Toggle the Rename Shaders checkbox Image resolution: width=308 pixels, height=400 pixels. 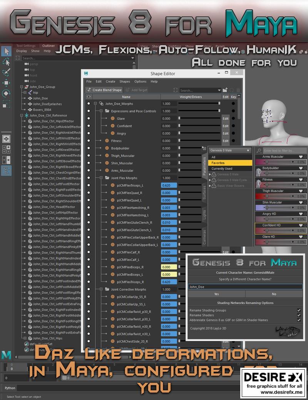(x=299, y=315)
